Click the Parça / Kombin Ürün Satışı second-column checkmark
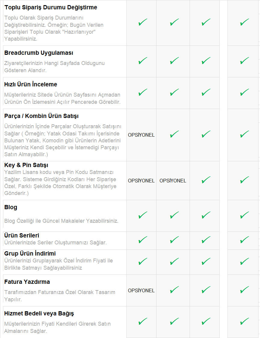The image size is (260, 338). click(x=174, y=134)
